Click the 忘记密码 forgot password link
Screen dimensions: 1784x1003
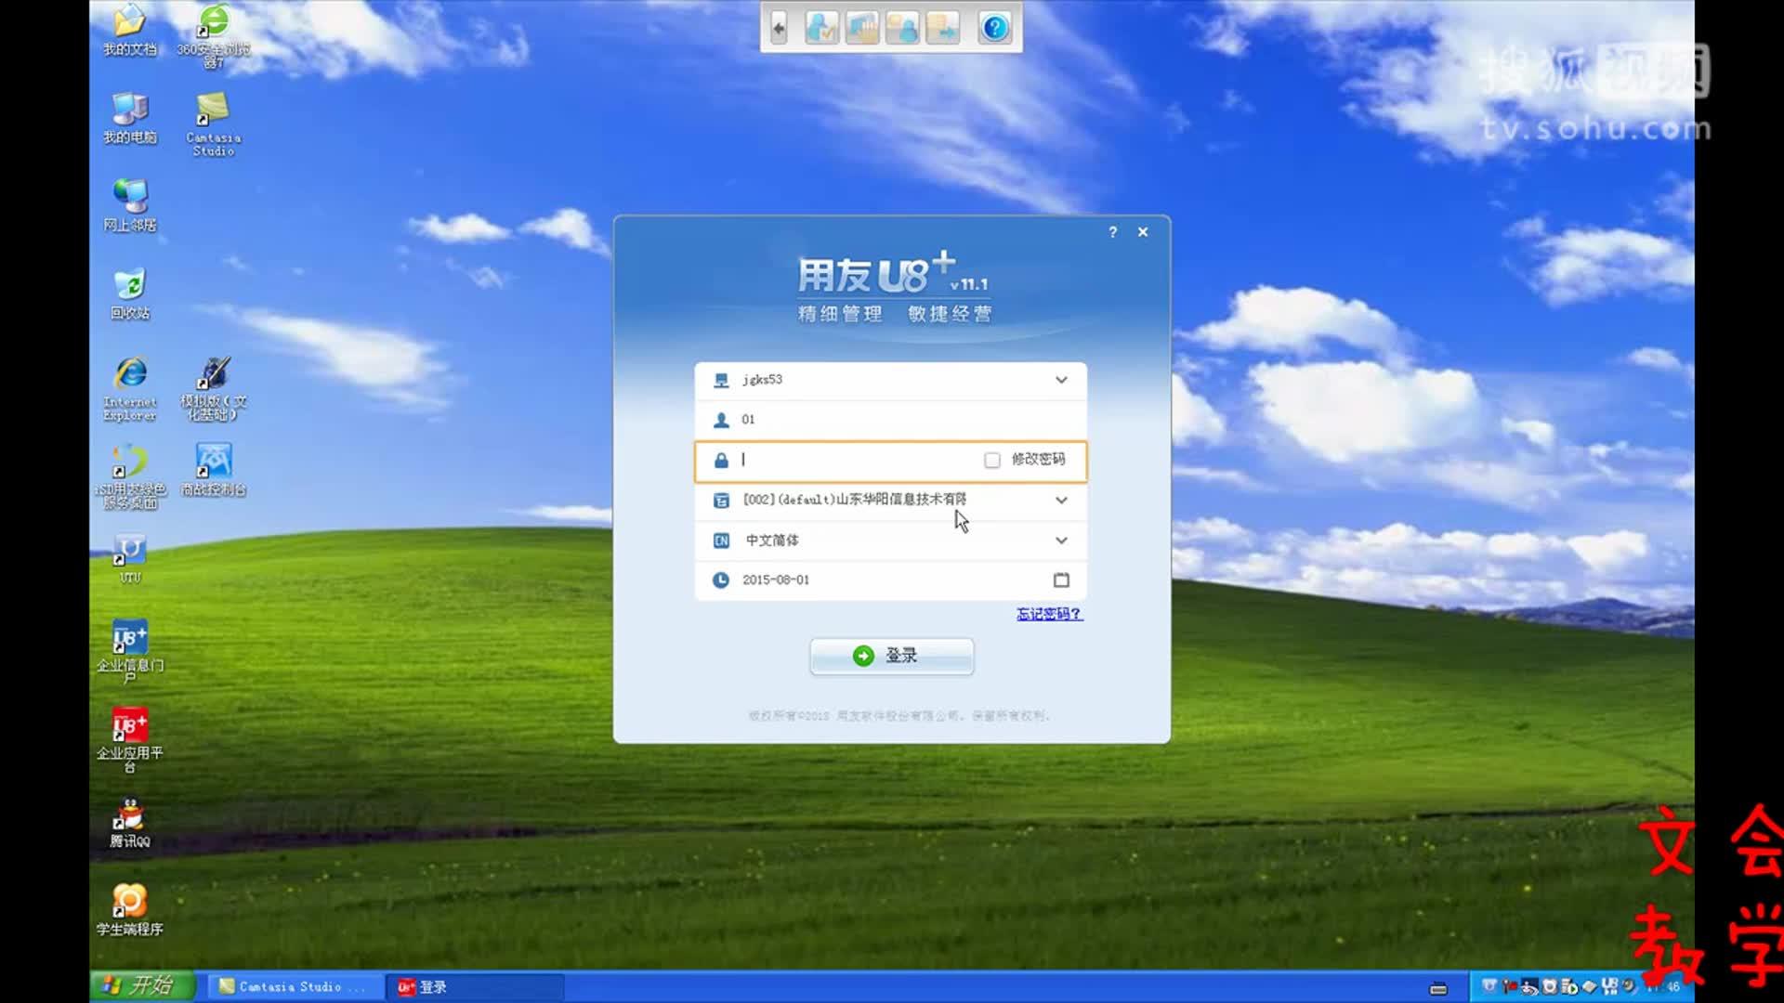(x=1046, y=614)
